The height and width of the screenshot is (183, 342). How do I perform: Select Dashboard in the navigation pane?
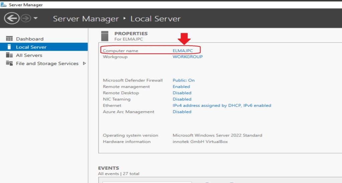29,39
